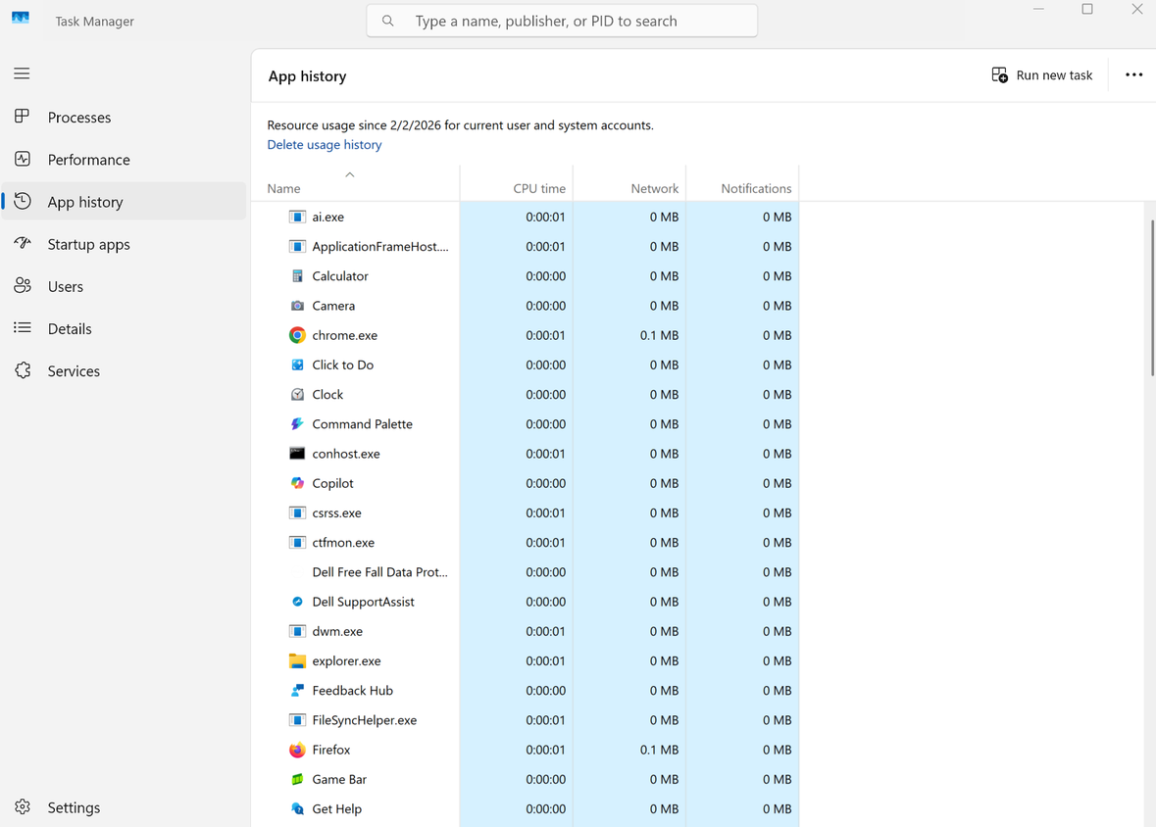The height and width of the screenshot is (827, 1156).
Task: Open Task Manager Settings
Action: point(124,807)
